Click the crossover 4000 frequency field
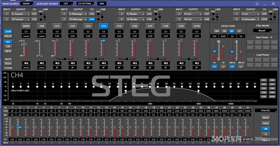This screenshot has height=146, width=280. [x=223, y=36]
